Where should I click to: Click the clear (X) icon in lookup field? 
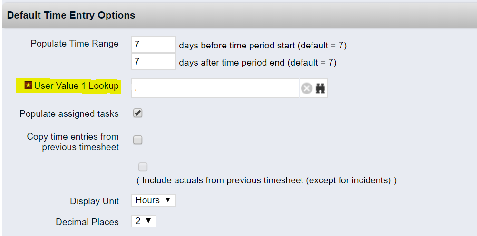tap(307, 88)
